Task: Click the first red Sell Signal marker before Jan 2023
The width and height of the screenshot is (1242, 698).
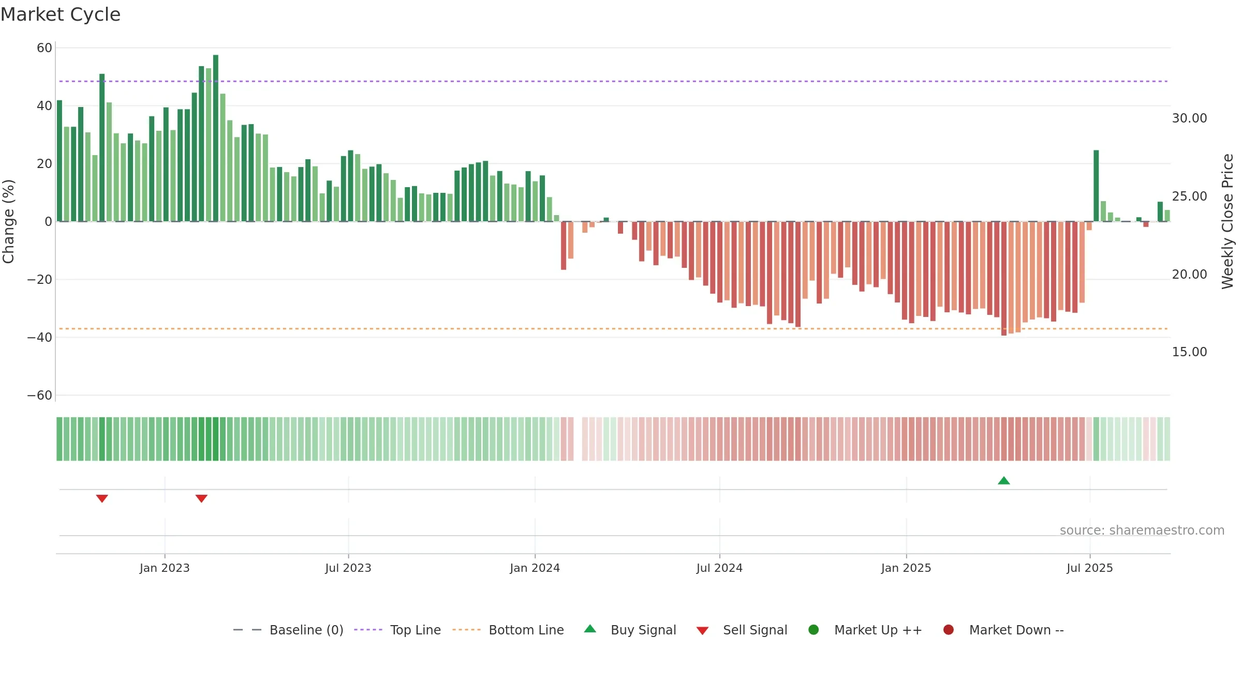Action: tap(102, 498)
